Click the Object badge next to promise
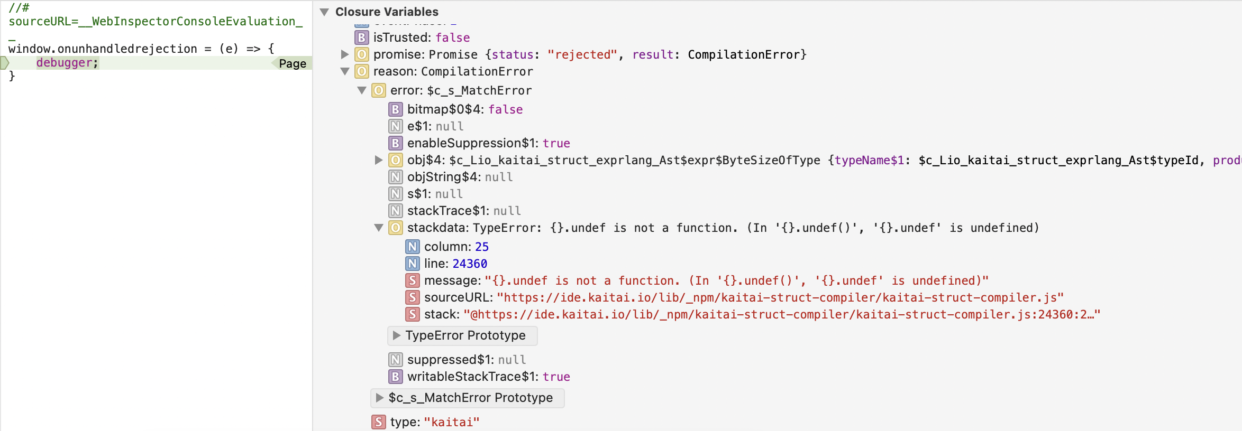Screen dimensions: 1242x431 (x=362, y=54)
